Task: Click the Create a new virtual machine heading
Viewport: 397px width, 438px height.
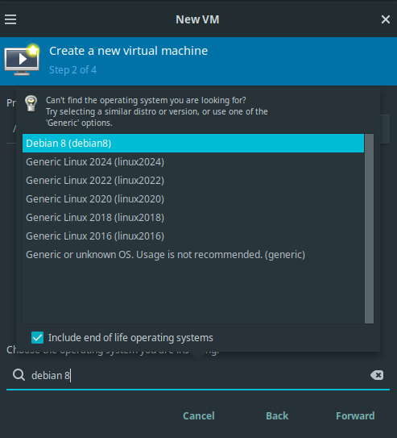Action: [129, 51]
